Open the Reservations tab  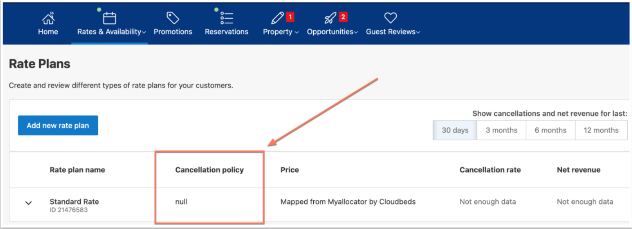click(226, 32)
